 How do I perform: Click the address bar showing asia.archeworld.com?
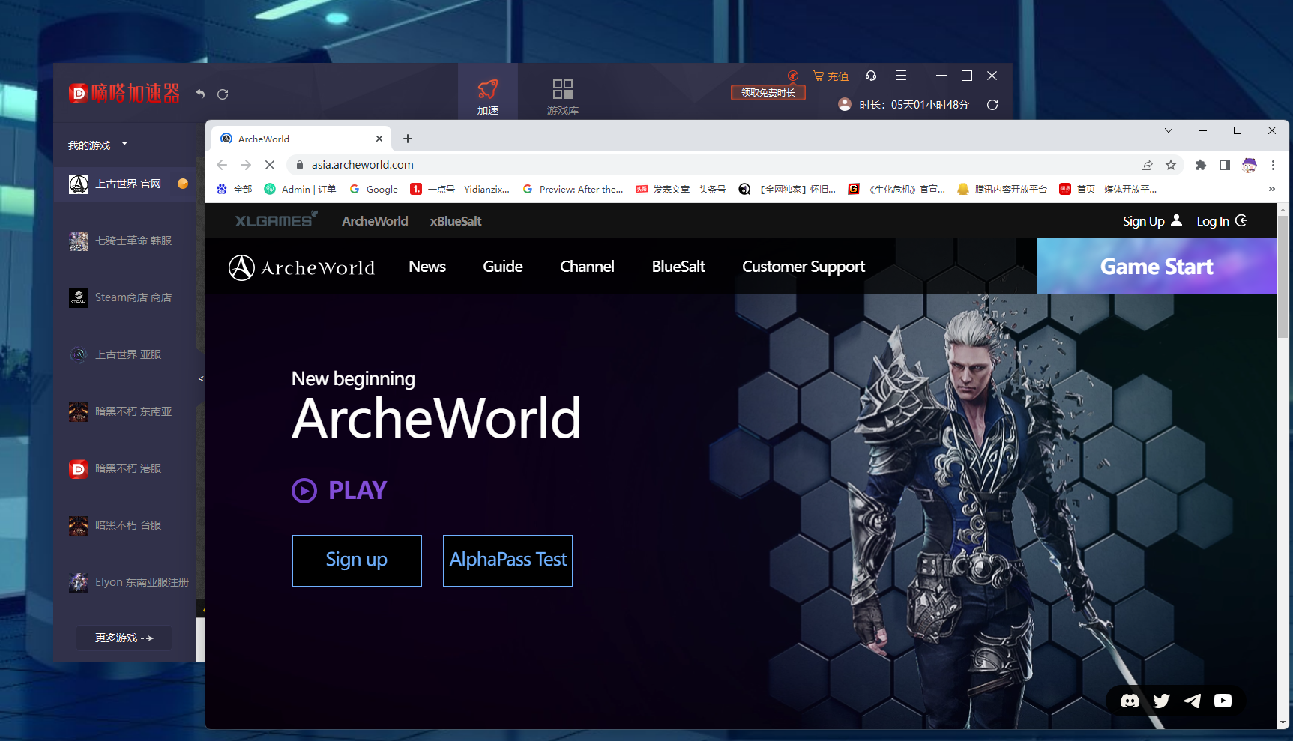pos(712,165)
